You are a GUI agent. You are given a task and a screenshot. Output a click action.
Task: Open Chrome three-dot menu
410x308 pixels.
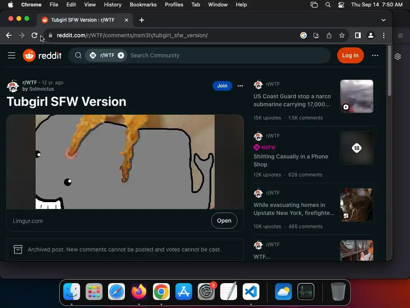pyautogui.click(x=384, y=35)
